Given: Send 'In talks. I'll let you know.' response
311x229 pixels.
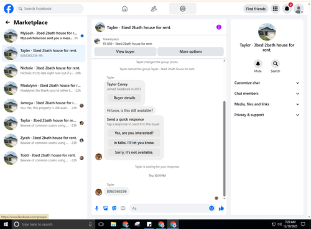Looking at the screenshot, I should pyautogui.click(x=134, y=143).
